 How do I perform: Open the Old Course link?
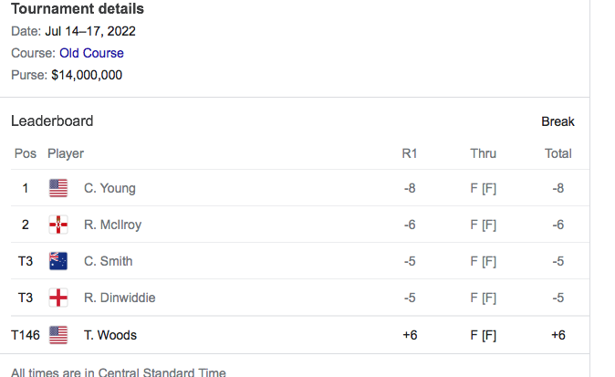coord(91,53)
